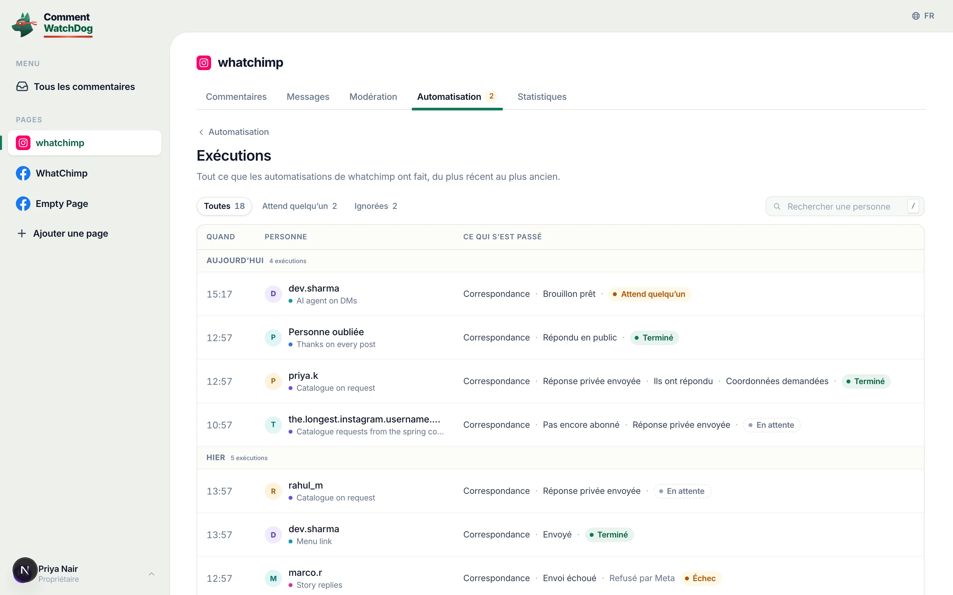
Task: Click avatar P for Personne oubliée
Action: click(x=273, y=337)
